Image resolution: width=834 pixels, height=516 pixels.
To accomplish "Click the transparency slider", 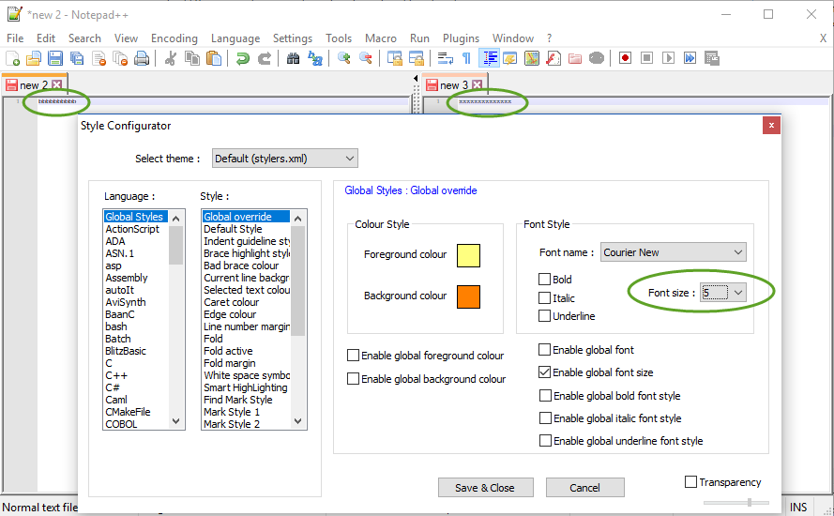I will [x=736, y=502].
